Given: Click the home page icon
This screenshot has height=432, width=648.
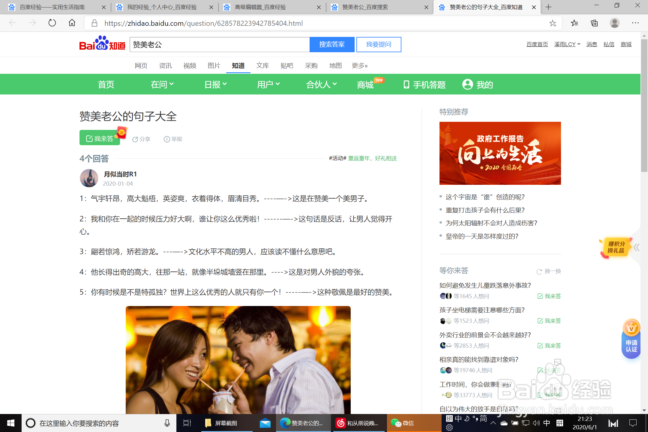Looking at the screenshot, I should pos(72,23).
